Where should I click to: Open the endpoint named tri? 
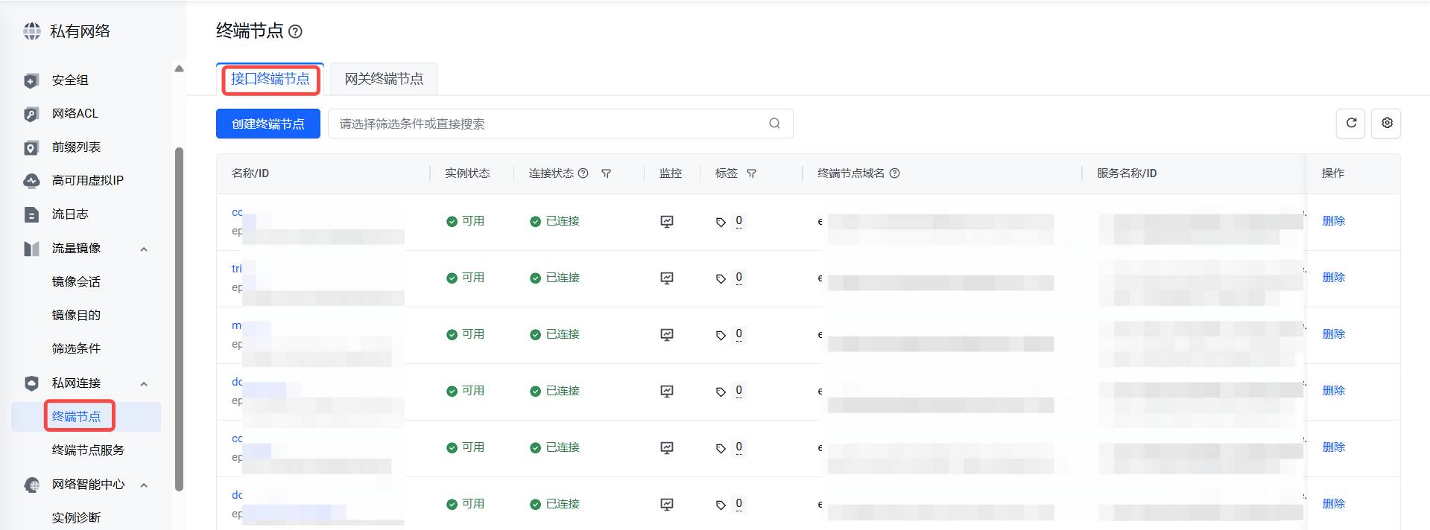click(x=237, y=269)
